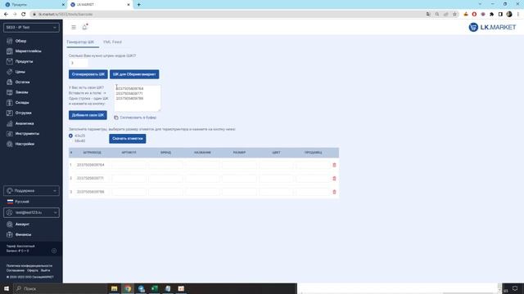Viewport: 524px width, 294px height.
Task: Select the LK.MARKET browser tab
Action: point(100,5)
